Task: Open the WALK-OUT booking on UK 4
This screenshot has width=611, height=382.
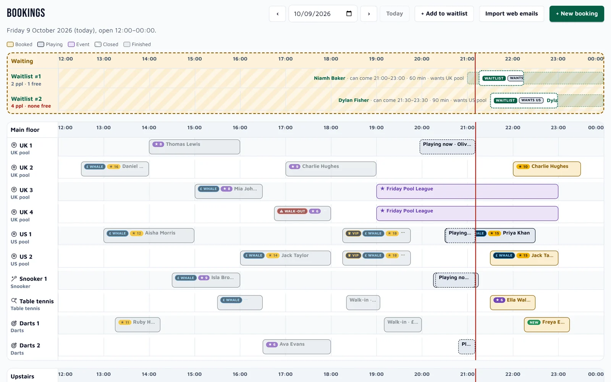Action: point(302,214)
